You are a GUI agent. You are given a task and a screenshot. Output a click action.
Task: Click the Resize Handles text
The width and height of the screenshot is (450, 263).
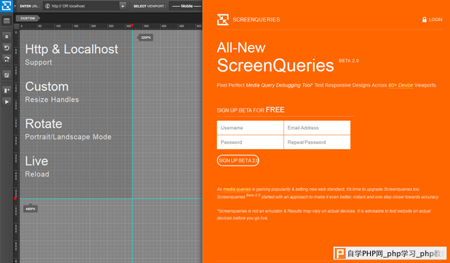pos(52,99)
